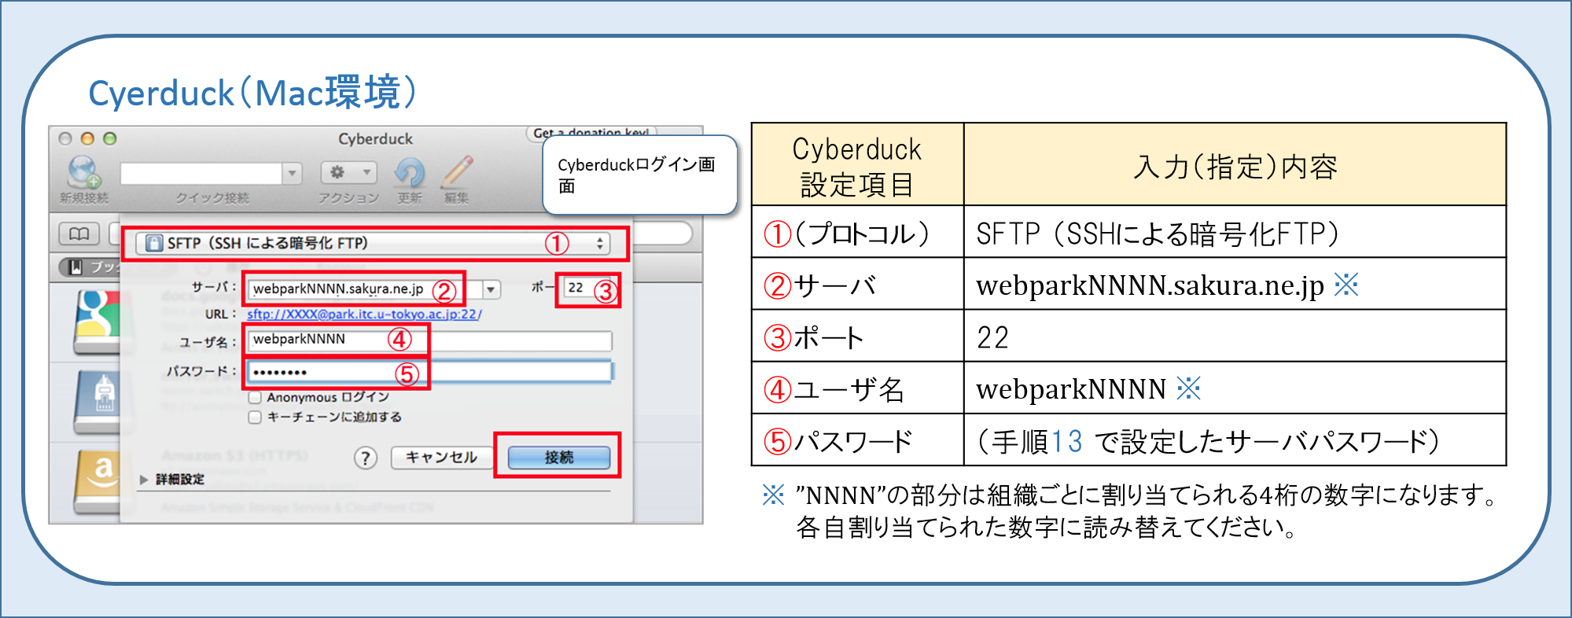Click table header 入力(指定)内容
1572x618 pixels.
click(1235, 166)
